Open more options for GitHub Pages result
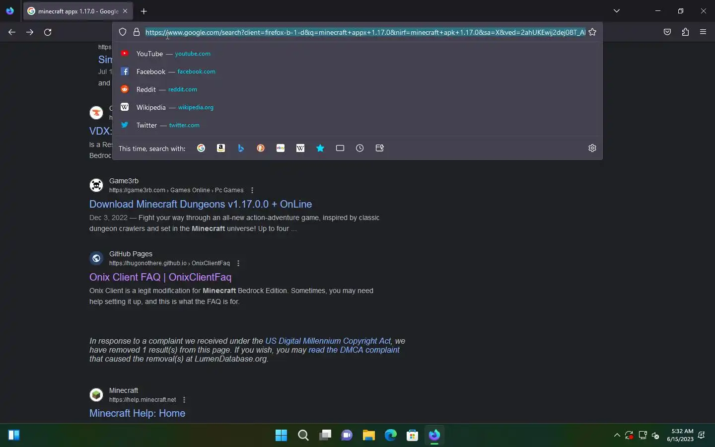This screenshot has height=447, width=715. [238, 263]
